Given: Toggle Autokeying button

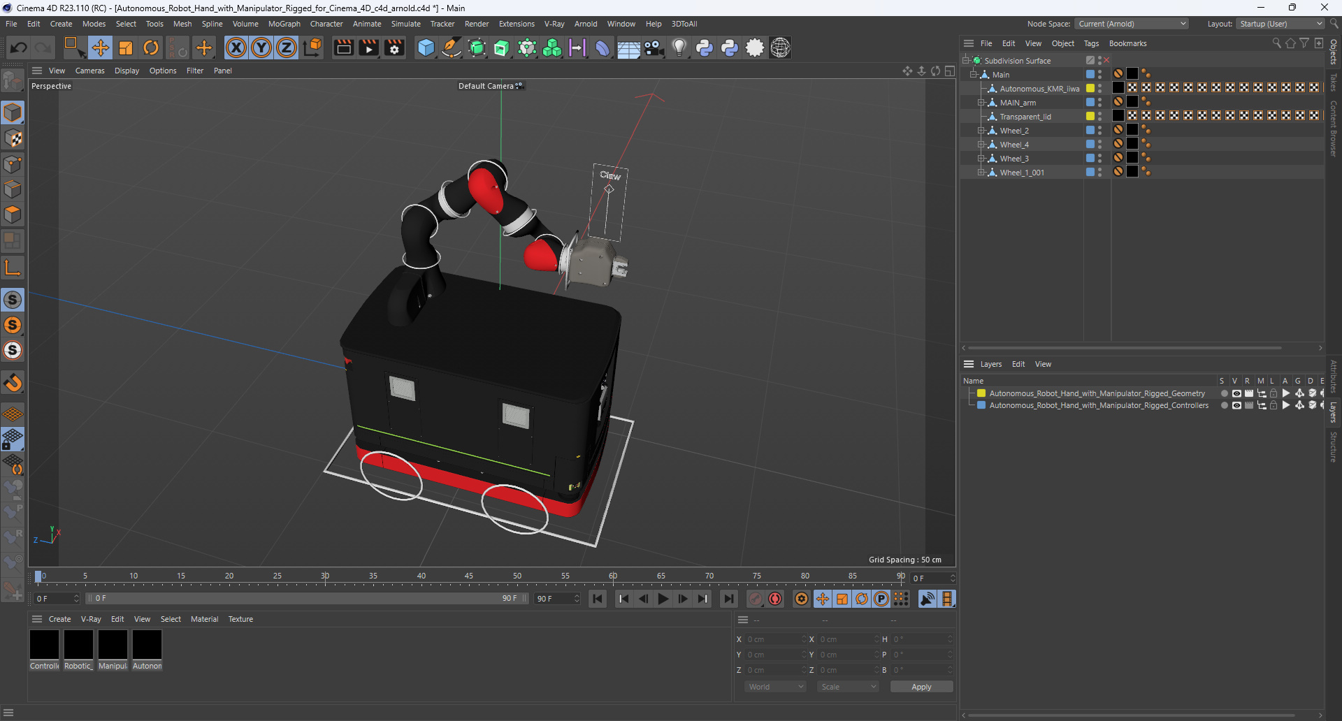Looking at the screenshot, I should click(x=775, y=599).
